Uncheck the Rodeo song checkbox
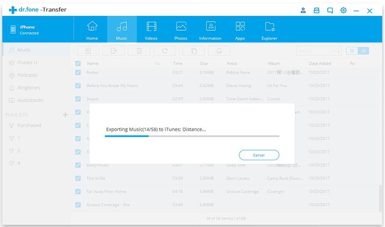Viewport: 385px width, 227px height. 78,72
